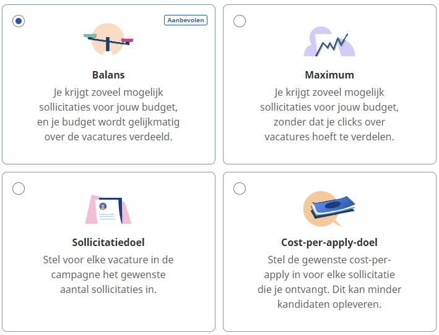The height and width of the screenshot is (335, 439).
Task: Select the Balans radio button
Action: (x=19, y=21)
